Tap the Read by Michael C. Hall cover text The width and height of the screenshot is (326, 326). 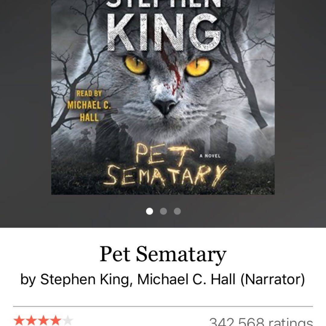[x=89, y=106]
